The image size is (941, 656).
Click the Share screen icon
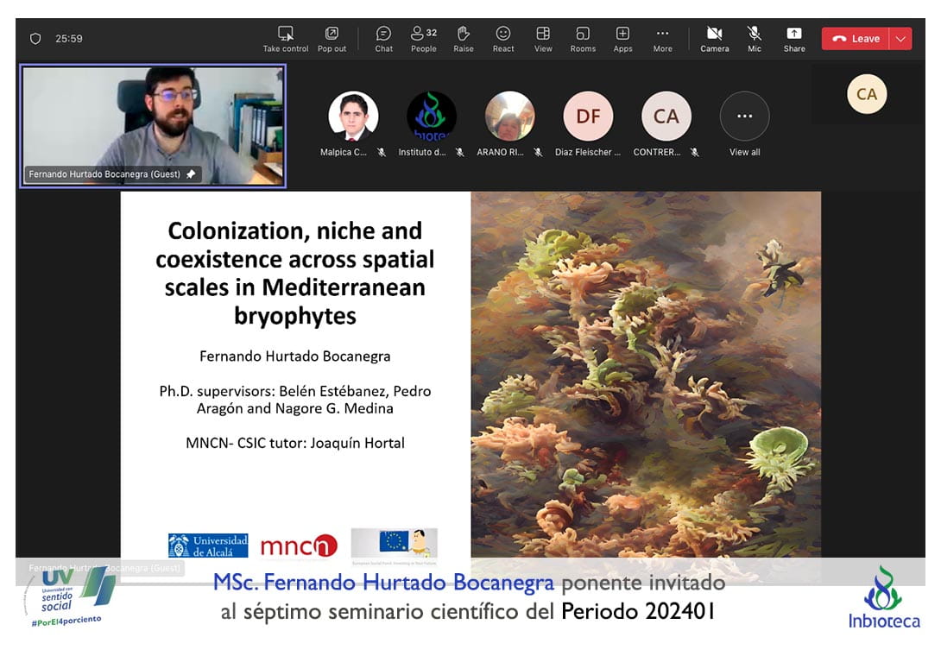coord(794,35)
